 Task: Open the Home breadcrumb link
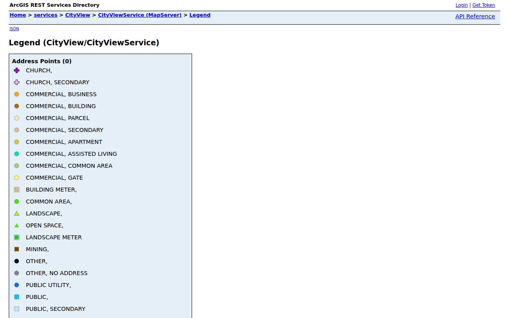18,15
